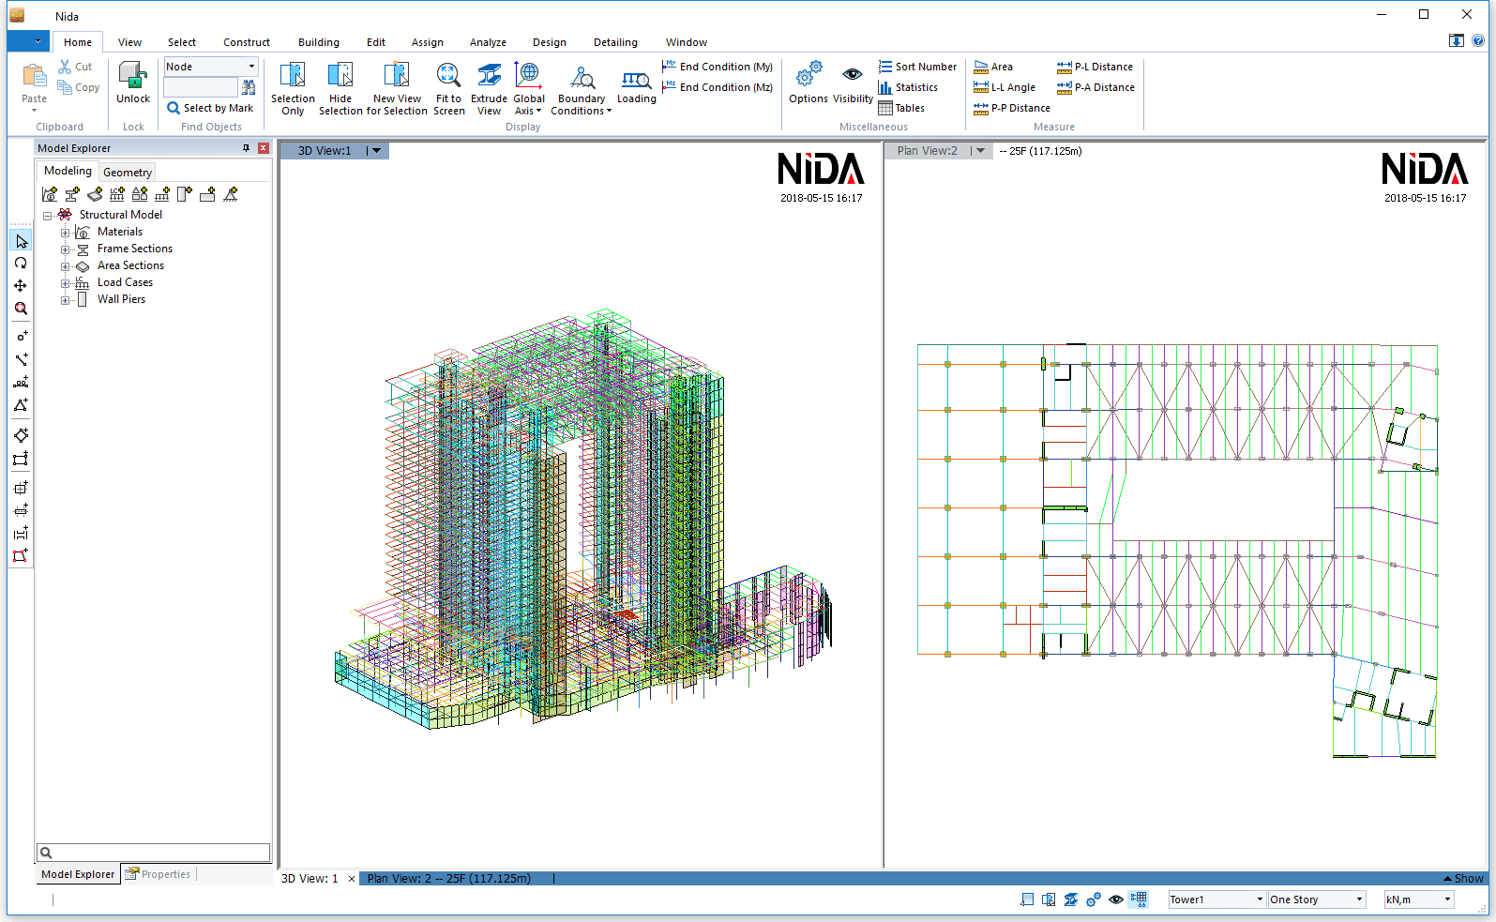Choose the add line member tool
Viewport: 1496px width, 922px height.
click(x=21, y=359)
